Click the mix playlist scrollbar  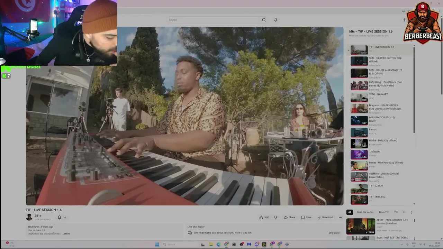(414, 90)
